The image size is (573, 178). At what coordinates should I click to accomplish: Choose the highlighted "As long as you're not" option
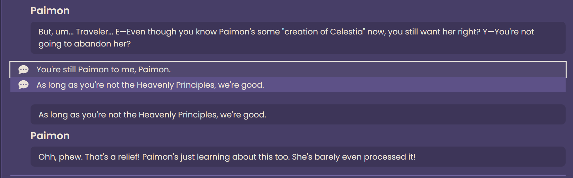point(288,85)
